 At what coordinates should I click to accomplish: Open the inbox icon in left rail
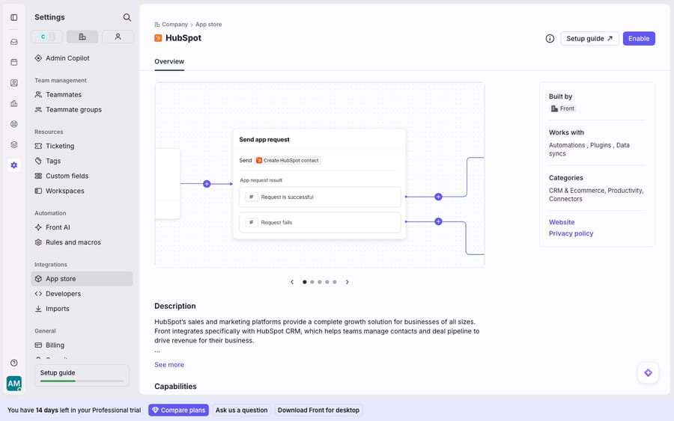click(14, 42)
